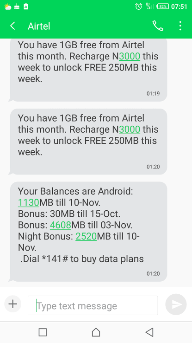
Task: Tap the battery 82% indicator
Action: [x=162, y=6]
